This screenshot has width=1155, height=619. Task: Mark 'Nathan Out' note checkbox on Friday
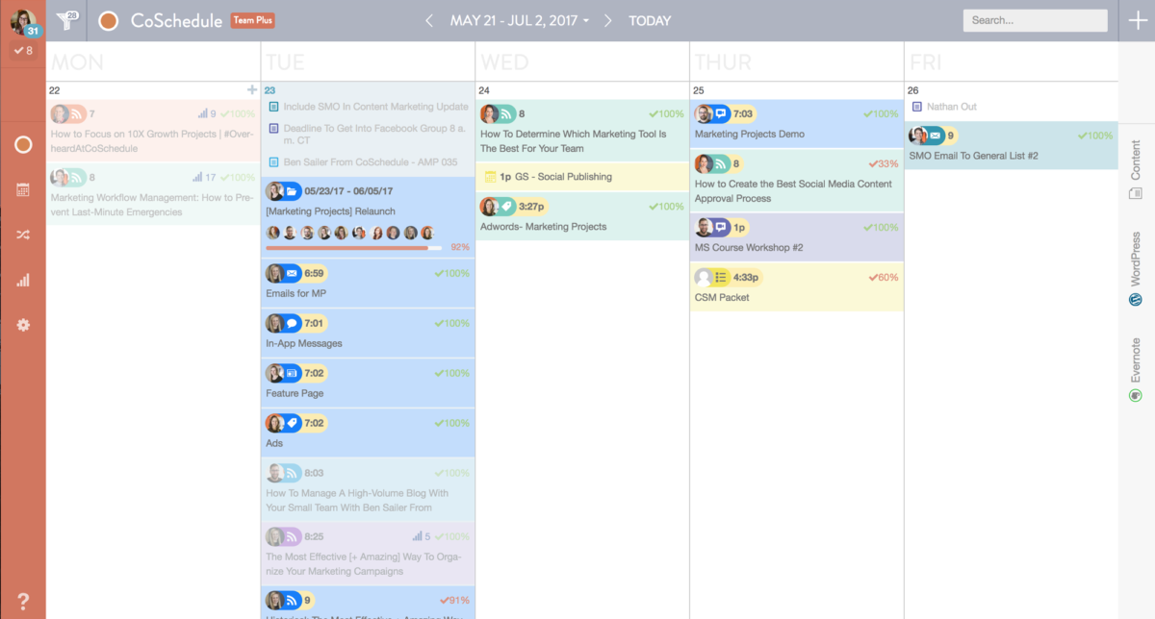click(916, 107)
